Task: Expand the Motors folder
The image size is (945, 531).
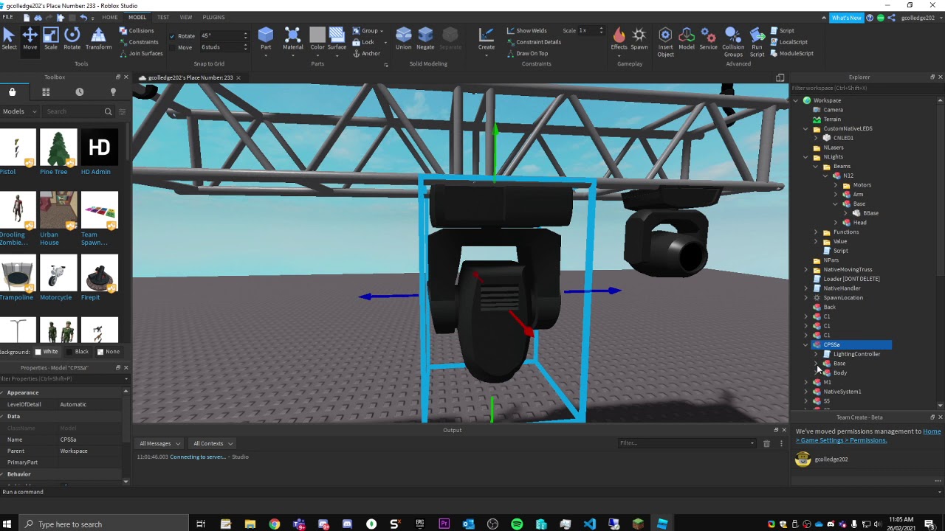Action: click(x=836, y=185)
